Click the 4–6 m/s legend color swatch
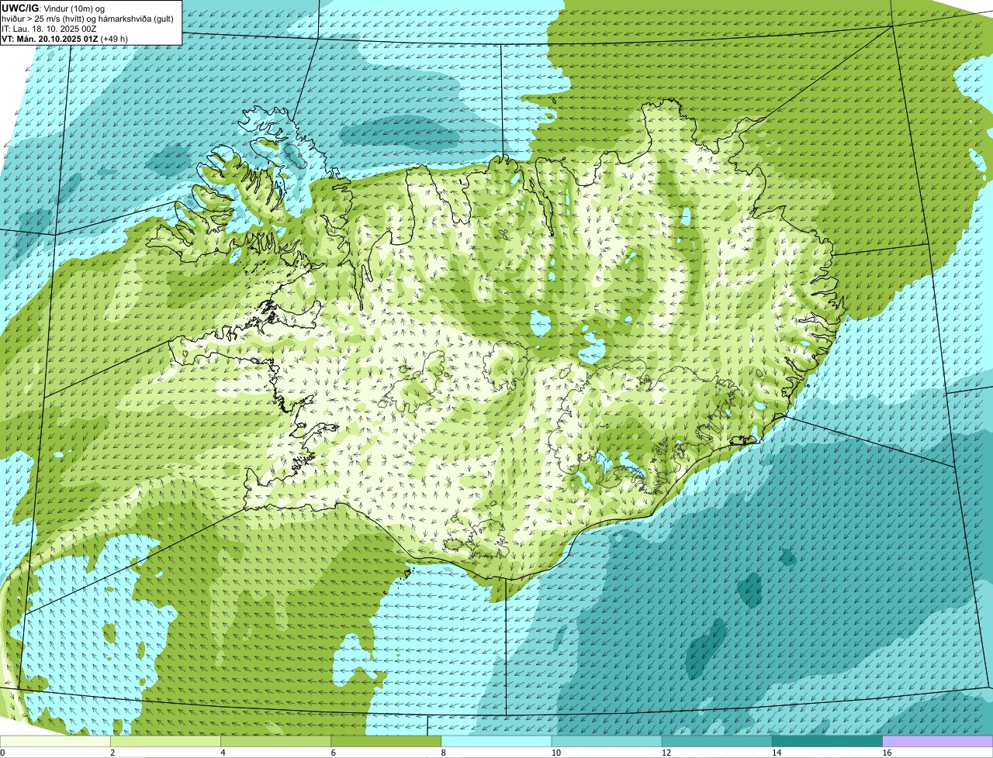 [x=275, y=741]
